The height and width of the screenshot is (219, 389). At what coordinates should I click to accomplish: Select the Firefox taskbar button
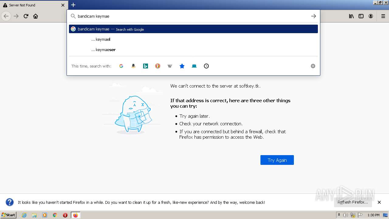coord(75,215)
